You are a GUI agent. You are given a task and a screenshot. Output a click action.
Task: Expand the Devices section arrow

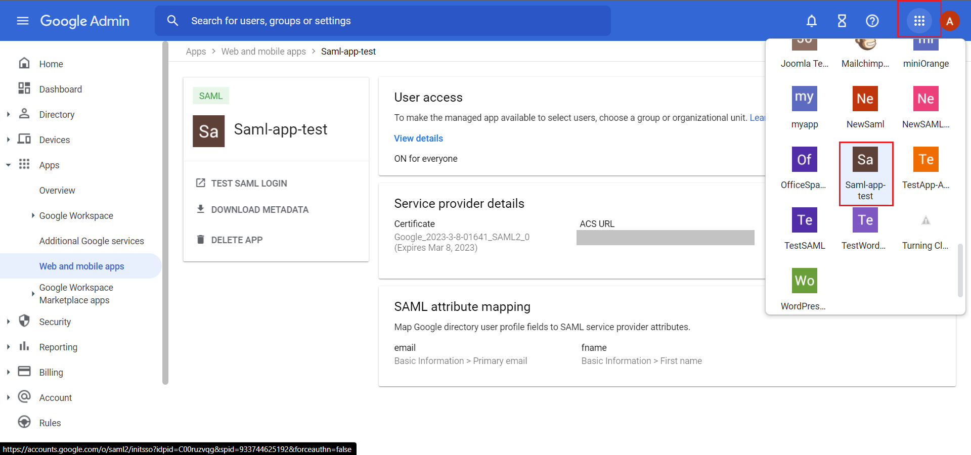click(8, 140)
